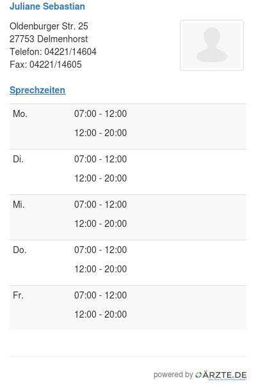Select the Mi. row day label
This screenshot has height=388, width=256.
tap(19, 205)
